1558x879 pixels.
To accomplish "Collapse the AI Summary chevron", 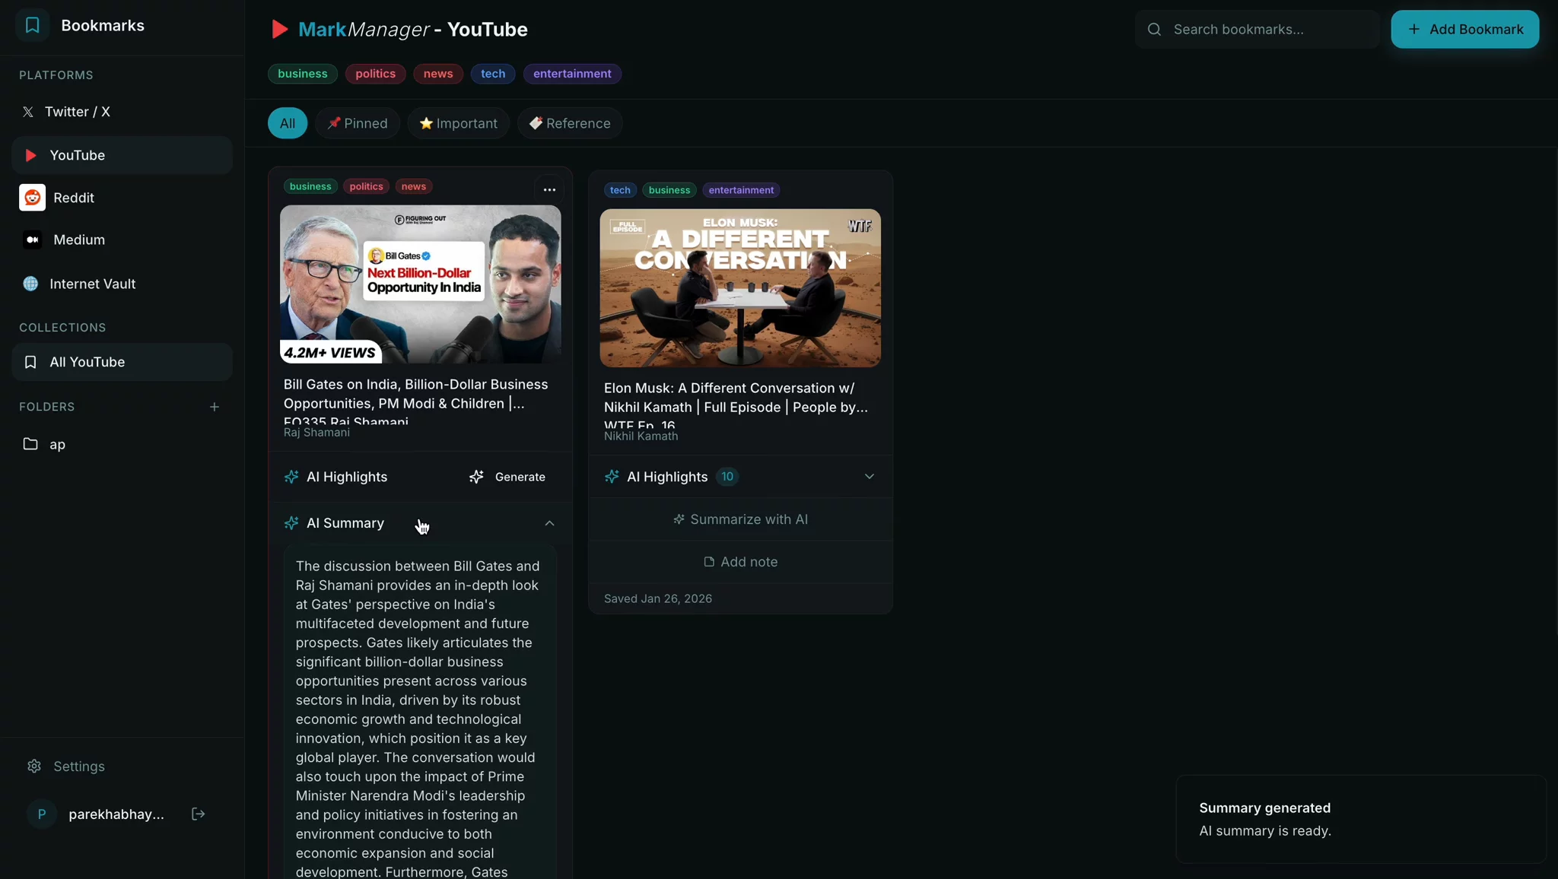I will [549, 523].
